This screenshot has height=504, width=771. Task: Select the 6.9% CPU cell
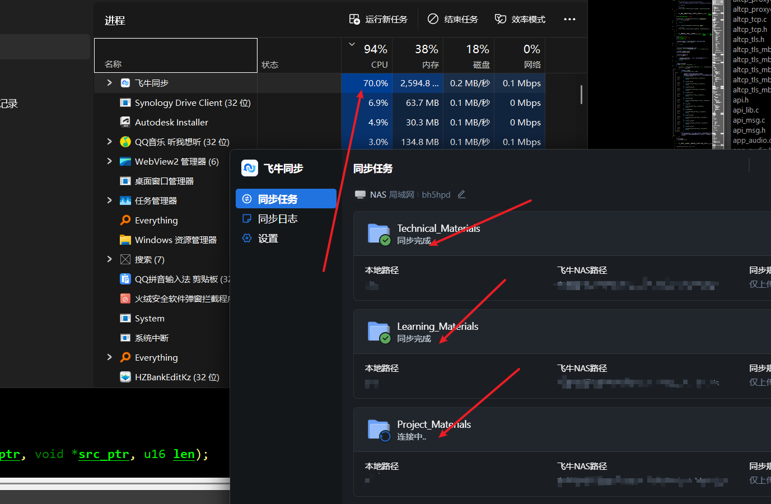(367, 102)
